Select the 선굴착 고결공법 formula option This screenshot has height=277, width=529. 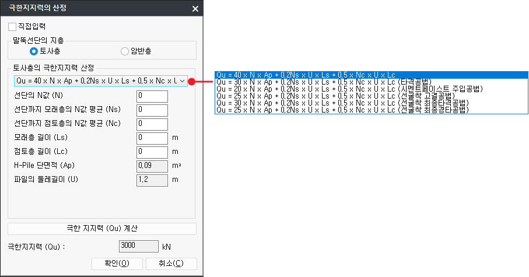click(x=334, y=96)
